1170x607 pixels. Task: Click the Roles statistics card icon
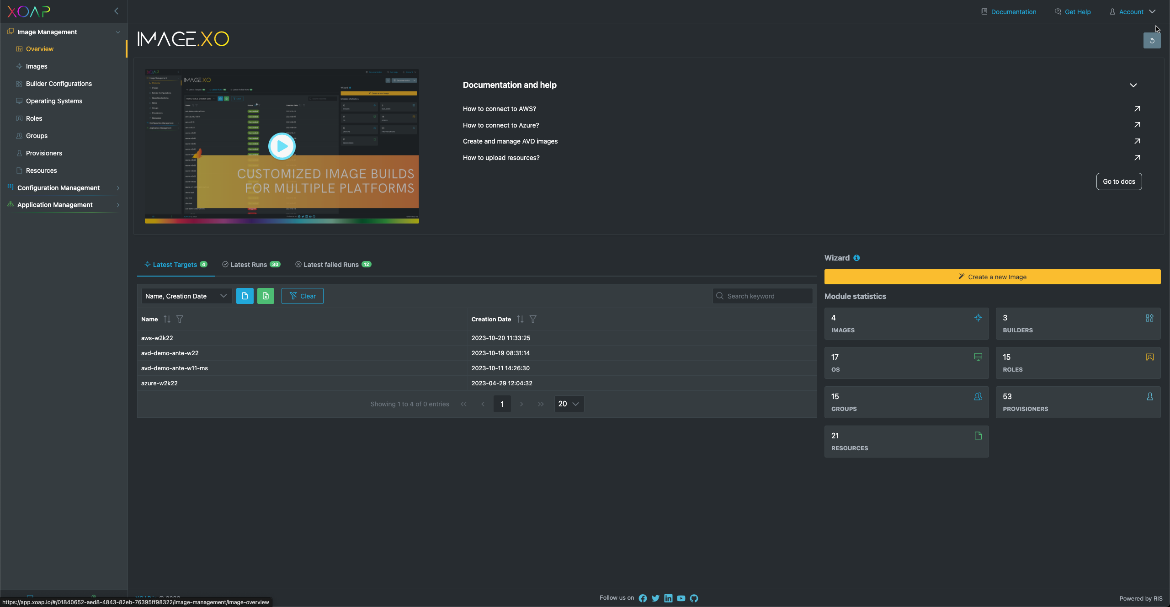coord(1149,357)
